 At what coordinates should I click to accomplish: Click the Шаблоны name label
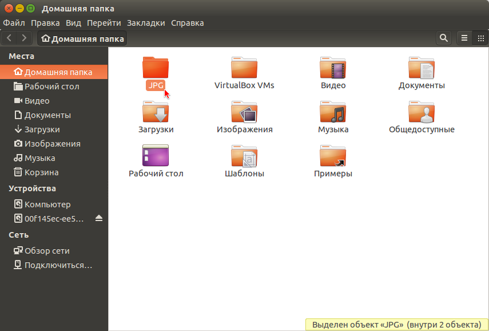point(244,174)
